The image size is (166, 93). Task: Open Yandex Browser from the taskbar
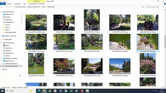(x=55, y=91)
